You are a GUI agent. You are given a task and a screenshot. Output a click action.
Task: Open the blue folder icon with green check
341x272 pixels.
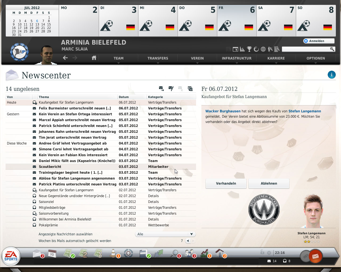pos(144,253)
